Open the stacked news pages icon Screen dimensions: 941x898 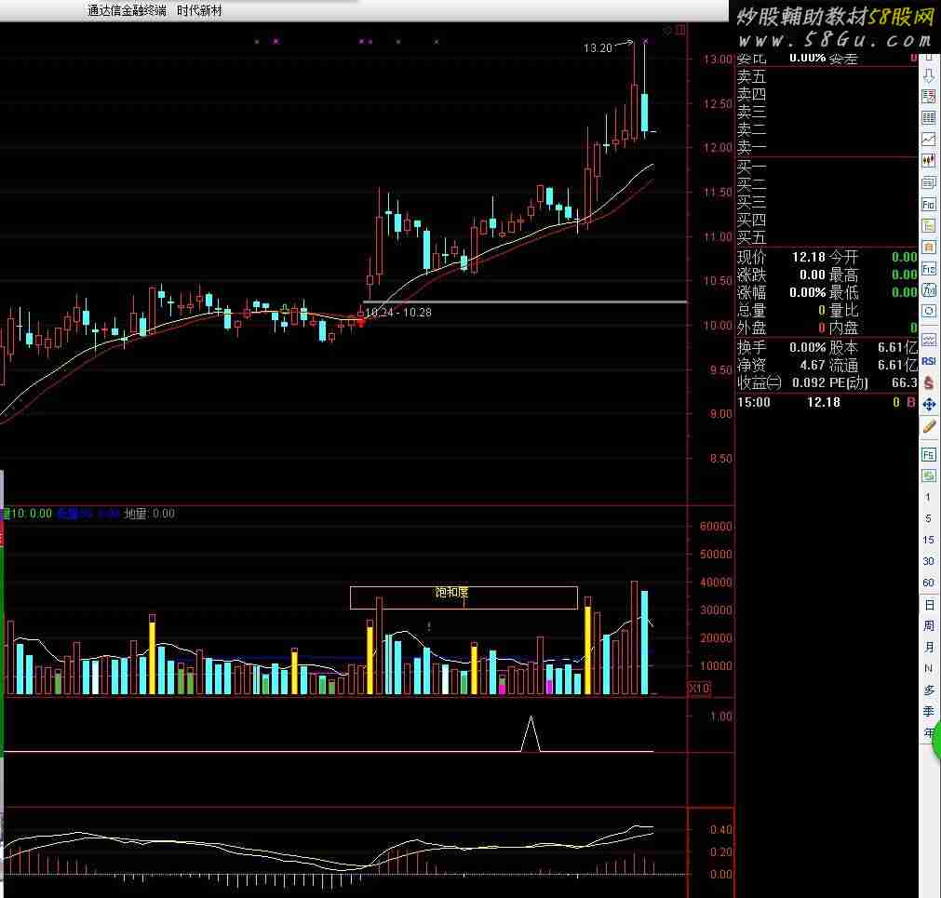(x=928, y=183)
